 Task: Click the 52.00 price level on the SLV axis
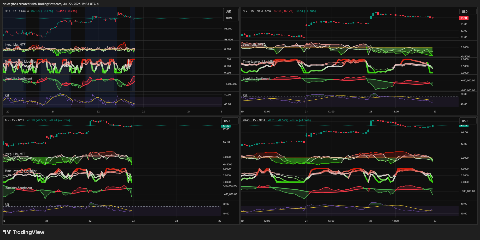coord(464,31)
